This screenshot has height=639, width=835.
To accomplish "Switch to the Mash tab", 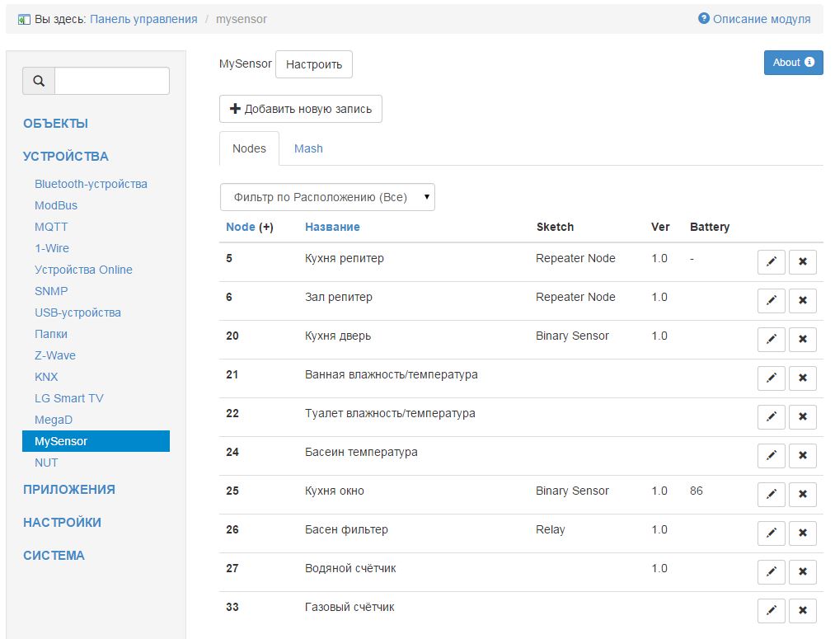I will click(x=308, y=148).
